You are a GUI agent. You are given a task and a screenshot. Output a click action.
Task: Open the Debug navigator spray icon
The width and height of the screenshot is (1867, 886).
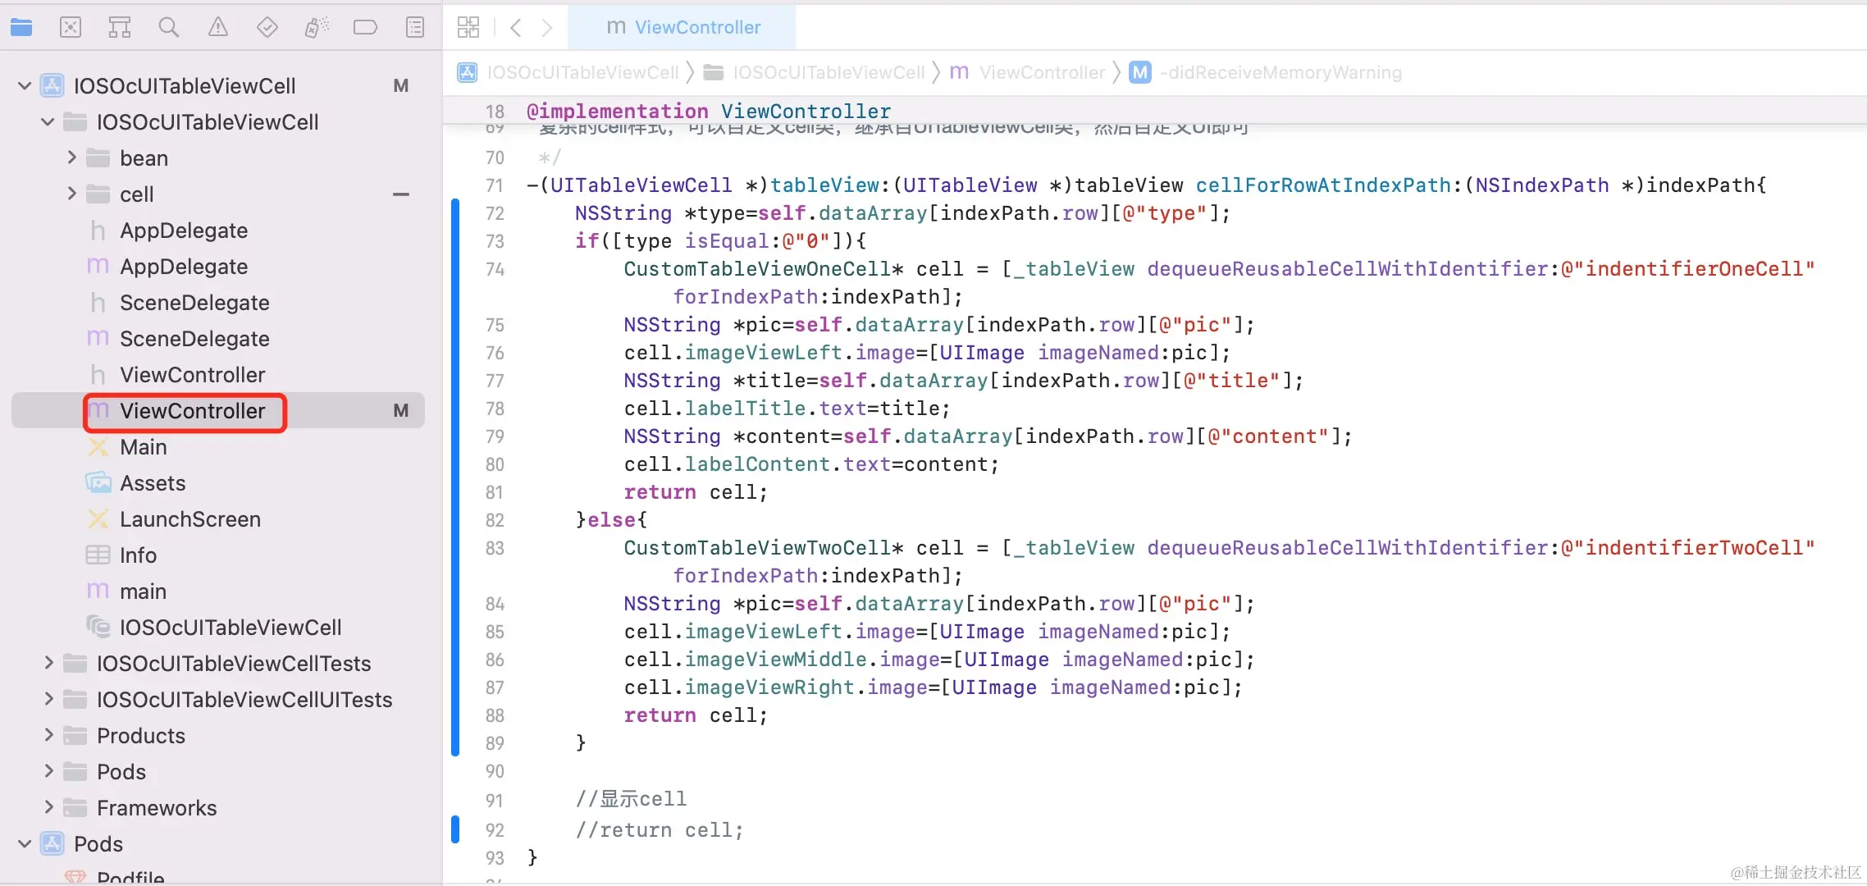tap(317, 28)
